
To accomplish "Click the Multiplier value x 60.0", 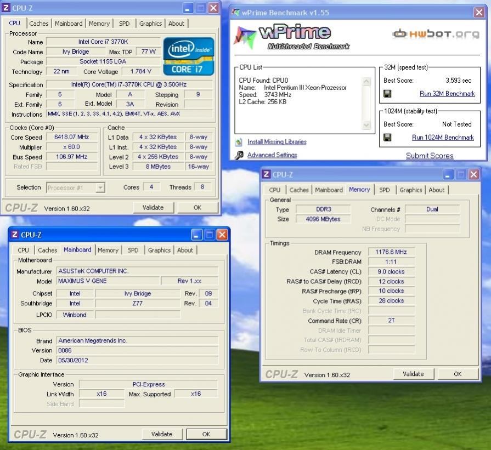I will (x=72, y=147).
